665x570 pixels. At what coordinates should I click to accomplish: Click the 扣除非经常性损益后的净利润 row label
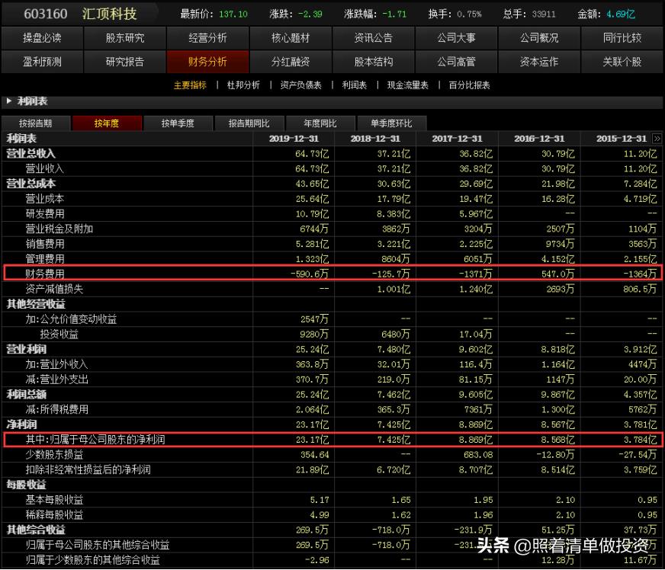pyautogui.click(x=88, y=469)
